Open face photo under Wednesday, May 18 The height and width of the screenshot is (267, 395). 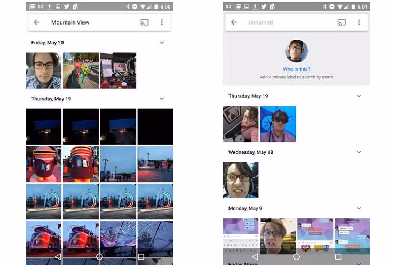(241, 180)
